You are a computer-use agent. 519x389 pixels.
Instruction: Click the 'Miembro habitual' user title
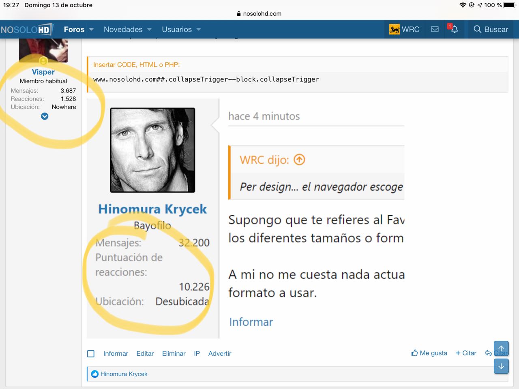[x=43, y=81]
